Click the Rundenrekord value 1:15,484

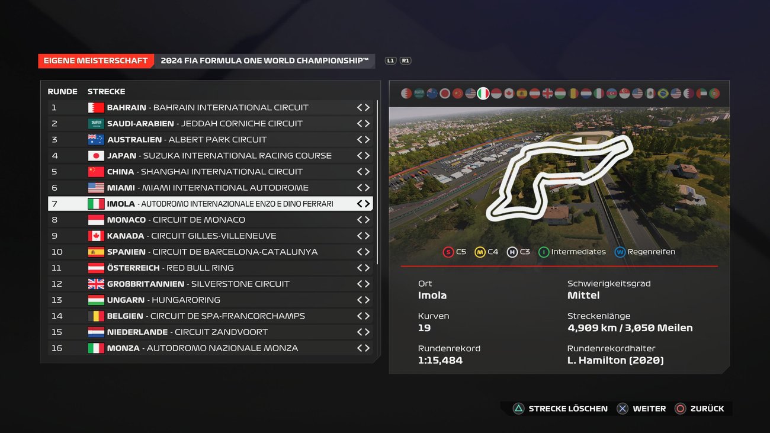pyautogui.click(x=440, y=360)
